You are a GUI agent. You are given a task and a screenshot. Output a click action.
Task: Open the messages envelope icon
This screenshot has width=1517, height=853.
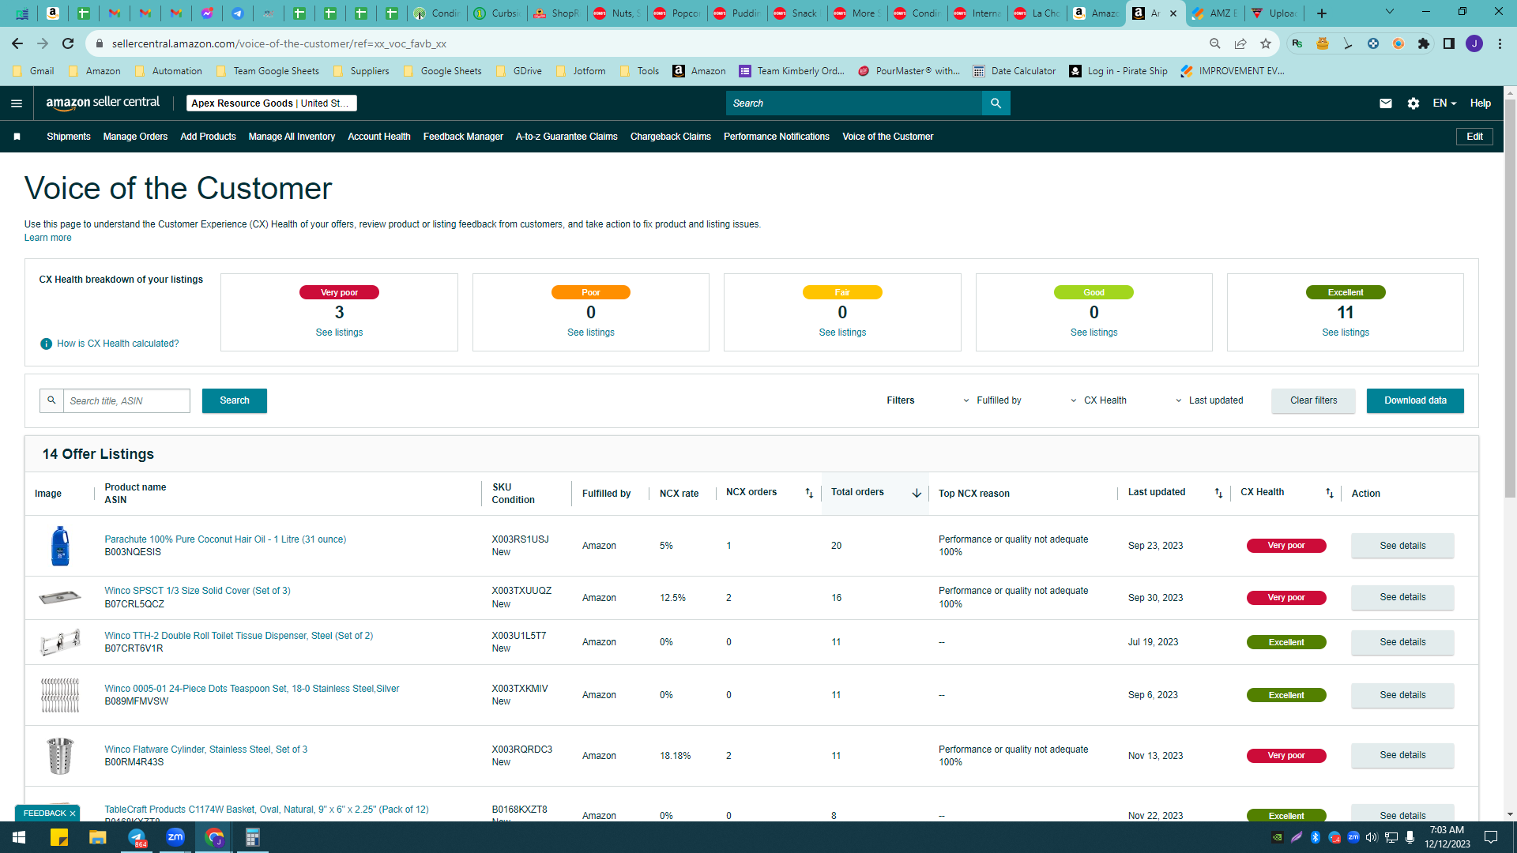(x=1386, y=103)
